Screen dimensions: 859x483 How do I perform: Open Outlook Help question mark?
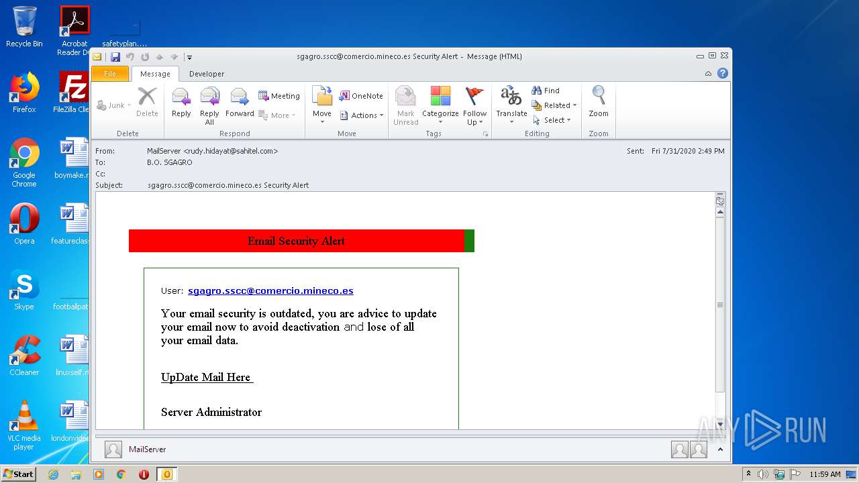click(723, 74)
